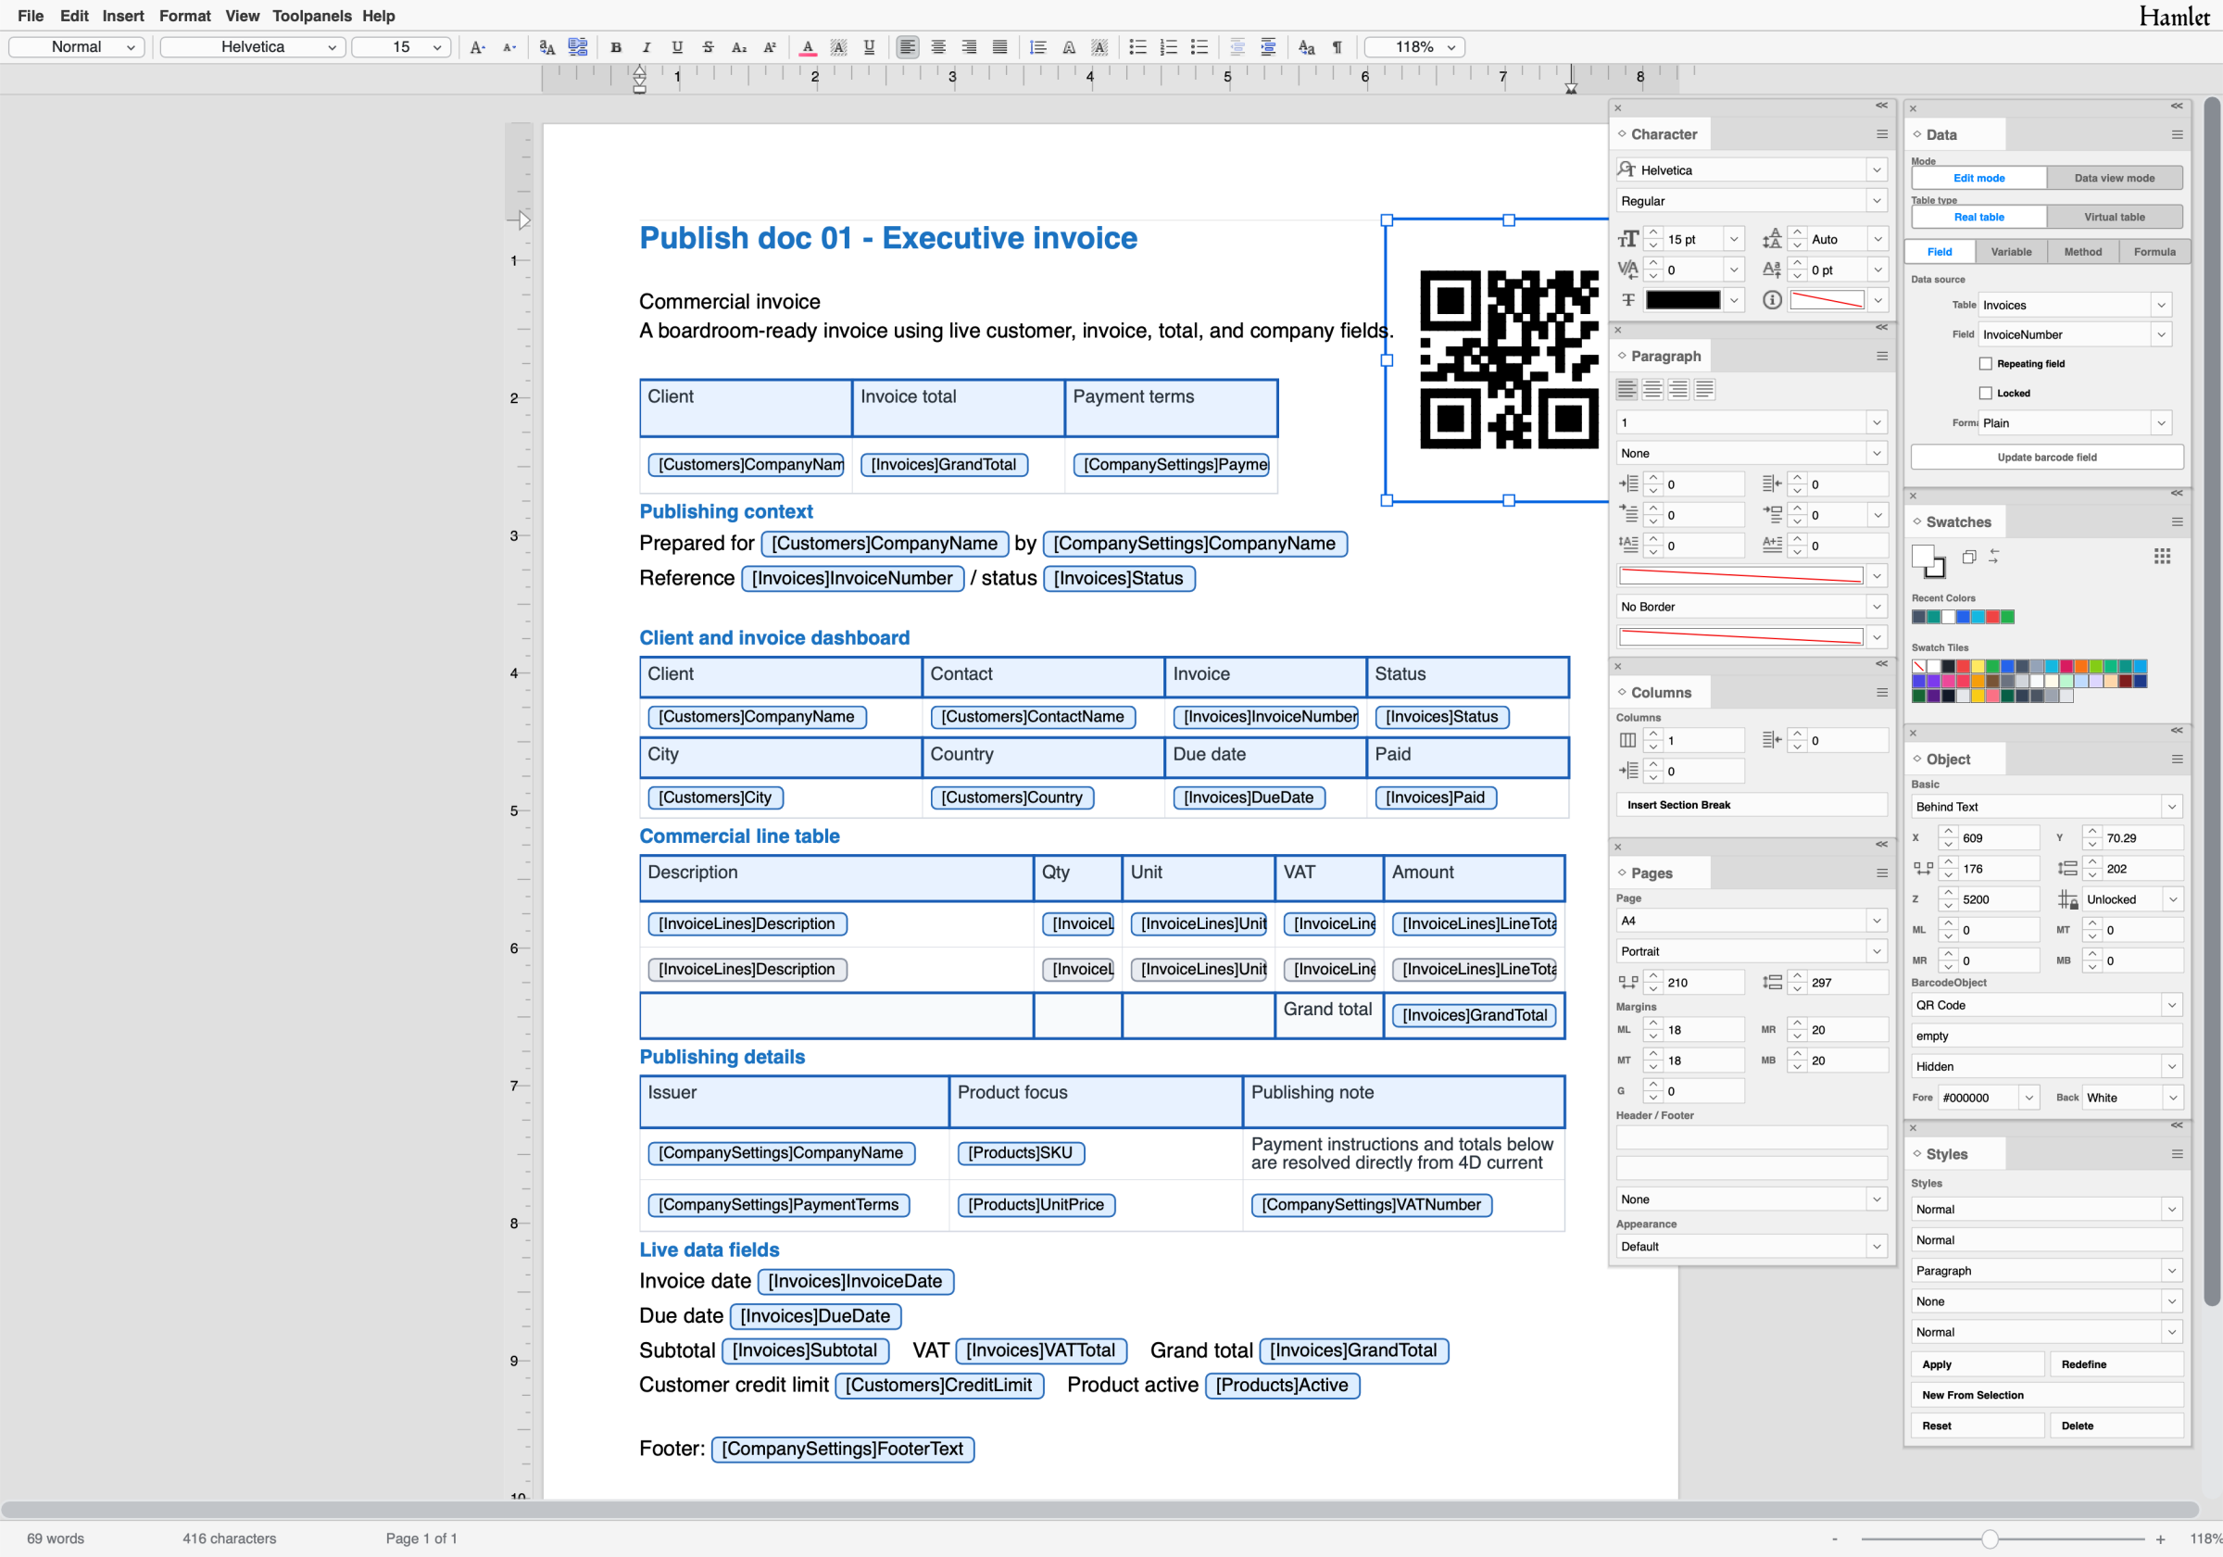Screen dimensions: 2223x1557
Task: Open the Behind Text wrap dropdown
Action: point(2047,807)
